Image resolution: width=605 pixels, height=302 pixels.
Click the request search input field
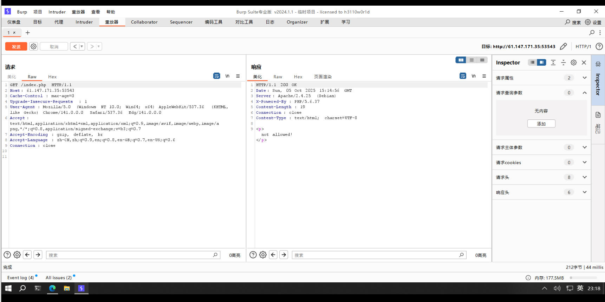click(130, 255)
